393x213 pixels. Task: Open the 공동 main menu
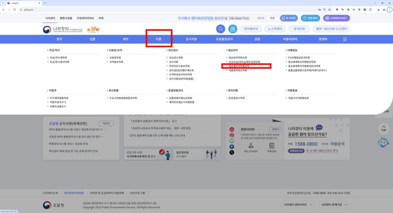[257, 39]
